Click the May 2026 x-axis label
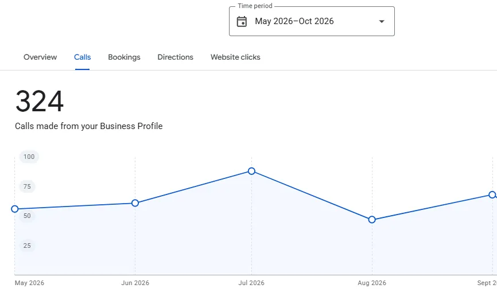The height and width of the screenshot is (300, 497). [29, 283]
